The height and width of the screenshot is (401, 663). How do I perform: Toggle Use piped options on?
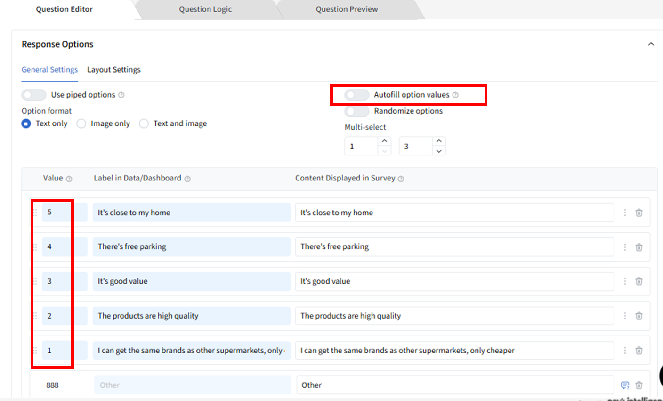point(34,95)
